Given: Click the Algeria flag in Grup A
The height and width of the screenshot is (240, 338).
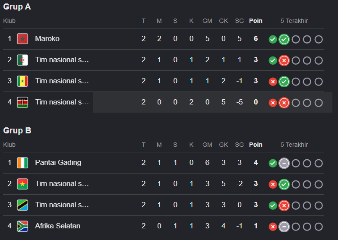Looking at the screenshot, I should (x=22, y=60).
